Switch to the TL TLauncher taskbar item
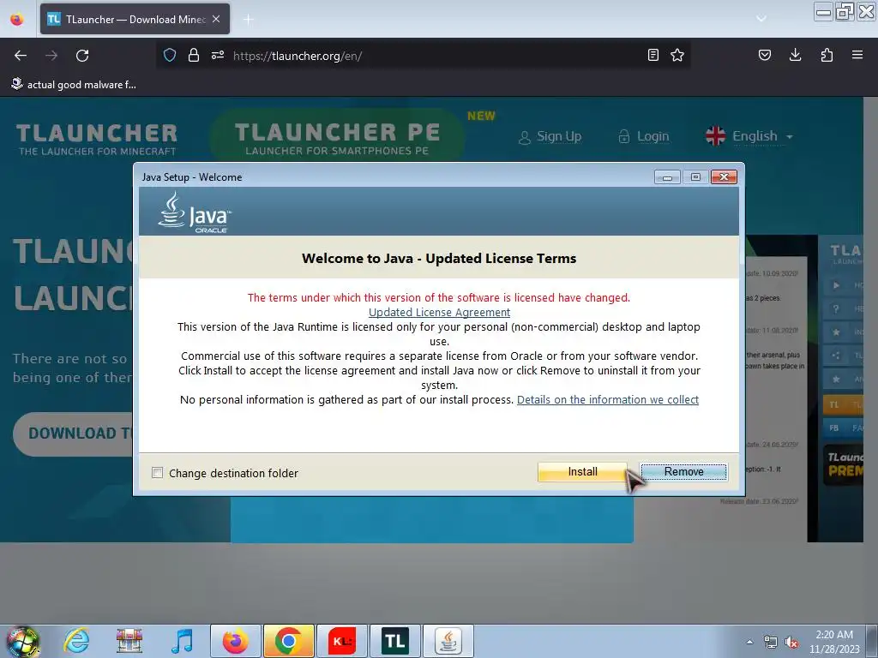 pyautogui.click(x=394, y=641)
